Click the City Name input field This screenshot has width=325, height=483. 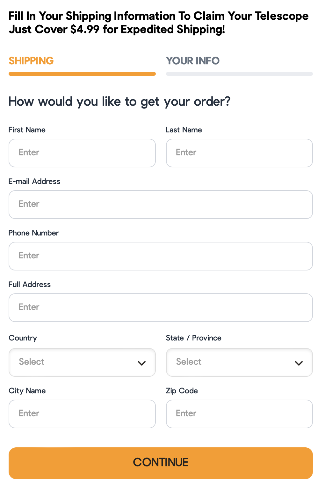coord(82,414)
